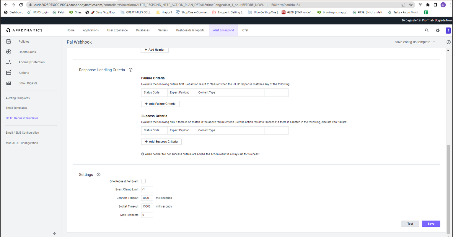
Task: Click the Email Digests envelope icon
Action: [9, 83]
